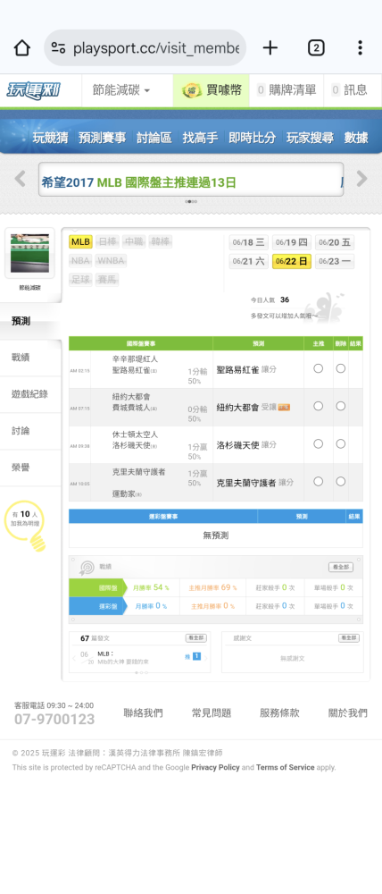382x894 pixels.
Task: Choose date 06/20 五
Action: click(x=335, y=242)
